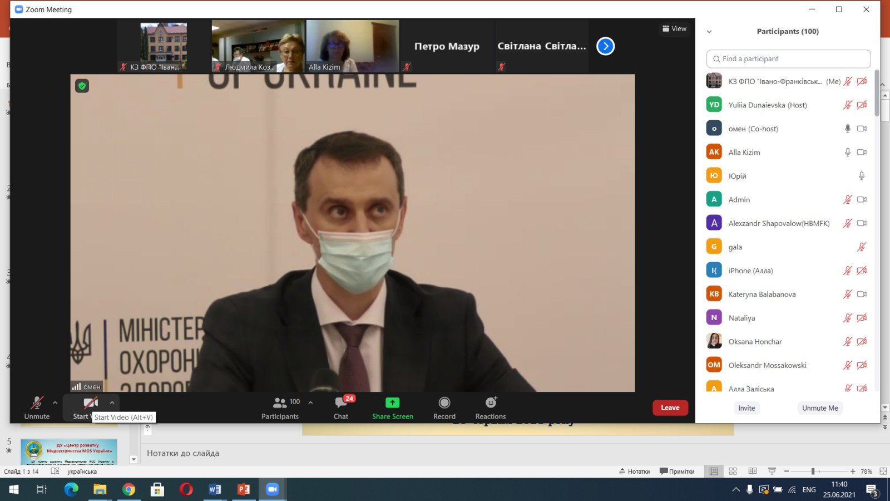Open the Participants icon in toolbar
The height and width of the screenshot is (501, 890).
[x=280, y=403]
